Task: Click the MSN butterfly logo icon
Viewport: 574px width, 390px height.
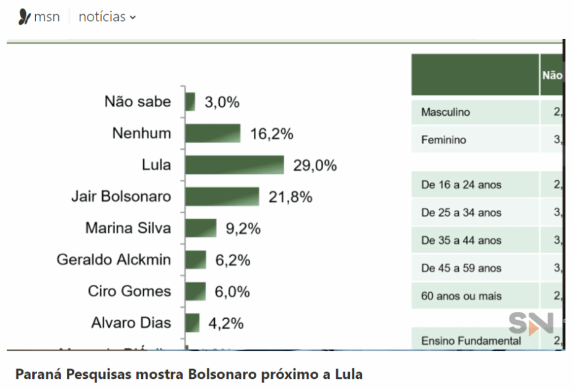Action: point(24,17)
